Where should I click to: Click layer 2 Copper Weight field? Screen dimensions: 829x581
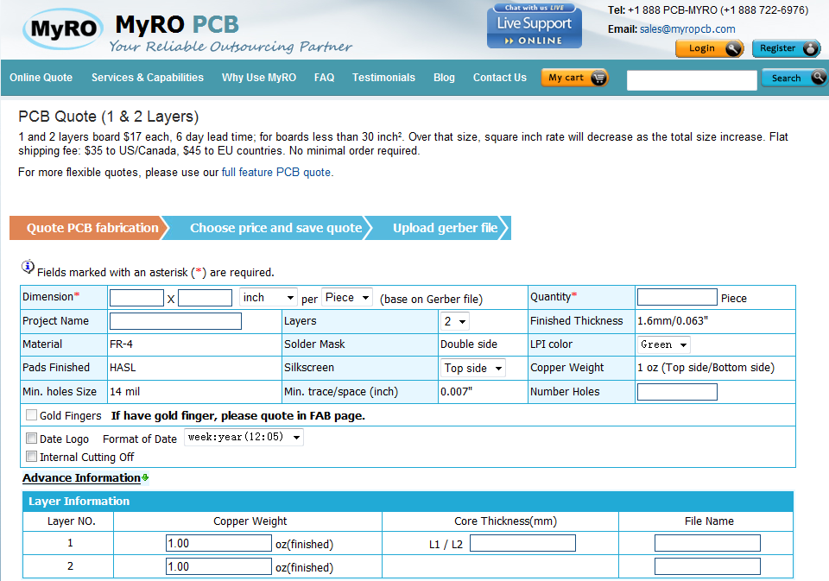click(x=218, y=566)
